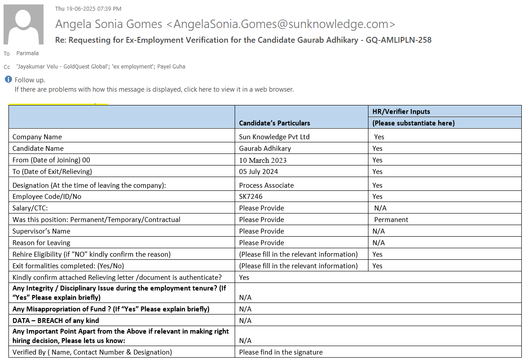Click the HR/Verifier Inputs column header

[401, 112]
